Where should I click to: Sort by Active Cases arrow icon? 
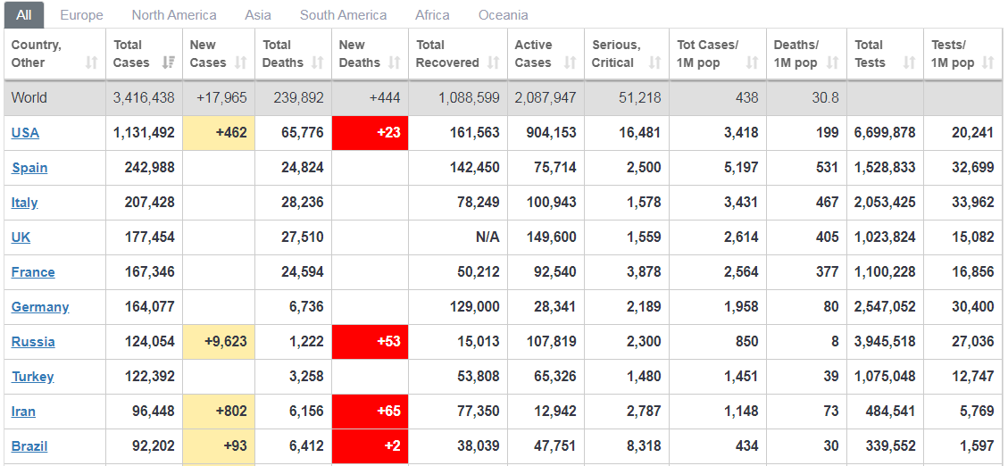pyautogui.click(x=571, y=62)
